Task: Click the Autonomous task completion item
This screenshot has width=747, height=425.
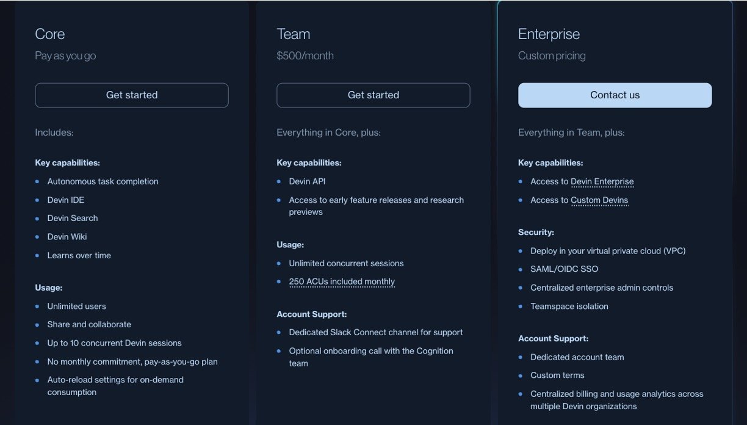Action: click(103, 181)
